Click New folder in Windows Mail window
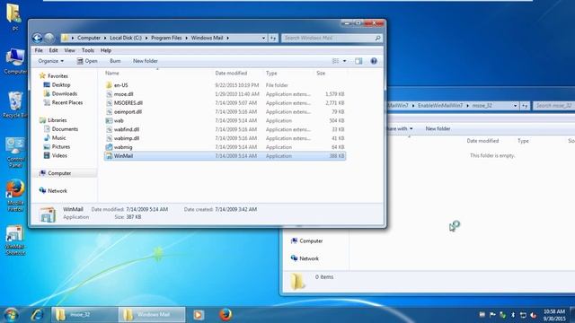Viewport: 575px width, 323px height. 146,61
